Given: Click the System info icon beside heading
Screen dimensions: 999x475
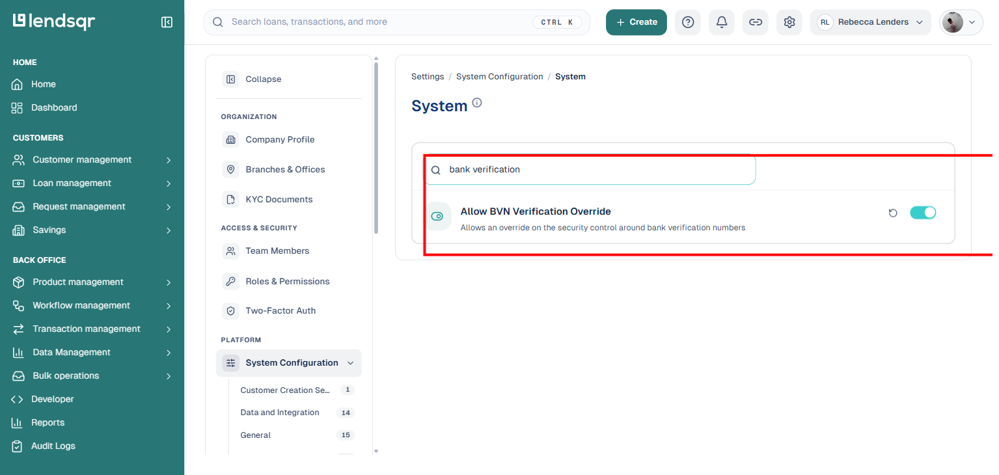Looking at the screenshot, I should click(x=477, y=103).
